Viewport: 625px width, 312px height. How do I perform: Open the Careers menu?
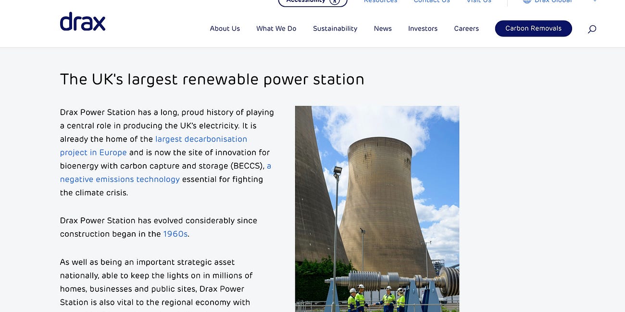tap(466, 29)
